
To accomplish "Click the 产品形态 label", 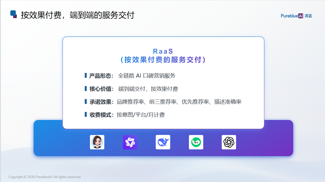I will click(x=102, y=76).
